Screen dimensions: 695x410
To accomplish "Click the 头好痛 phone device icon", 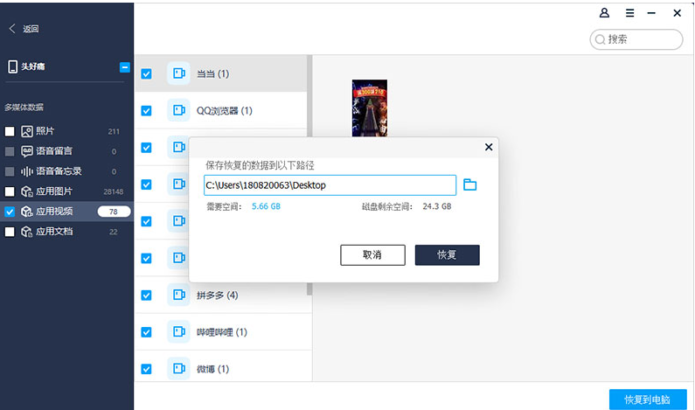I will coord(12,66).
